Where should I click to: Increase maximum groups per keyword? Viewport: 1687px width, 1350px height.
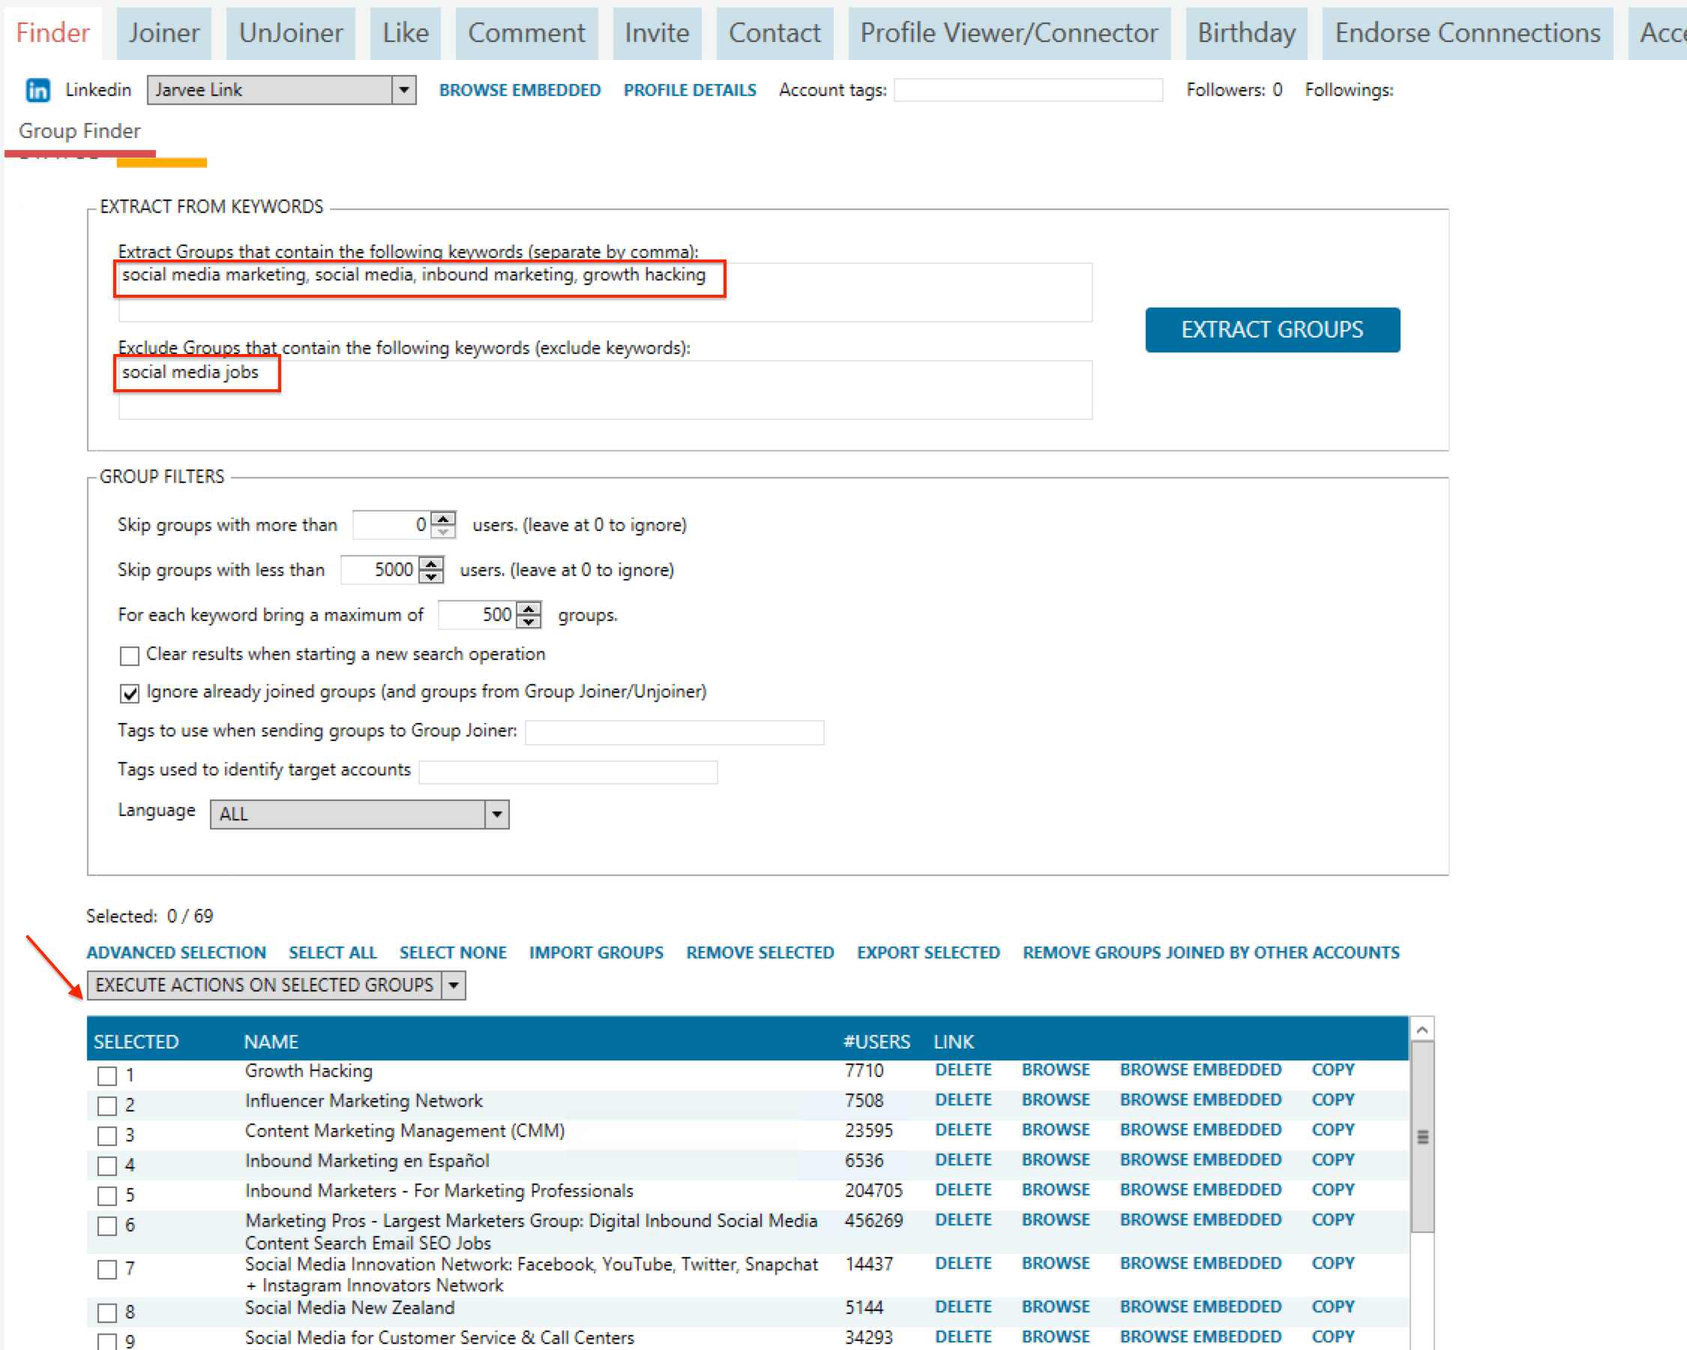click(530, 608)
